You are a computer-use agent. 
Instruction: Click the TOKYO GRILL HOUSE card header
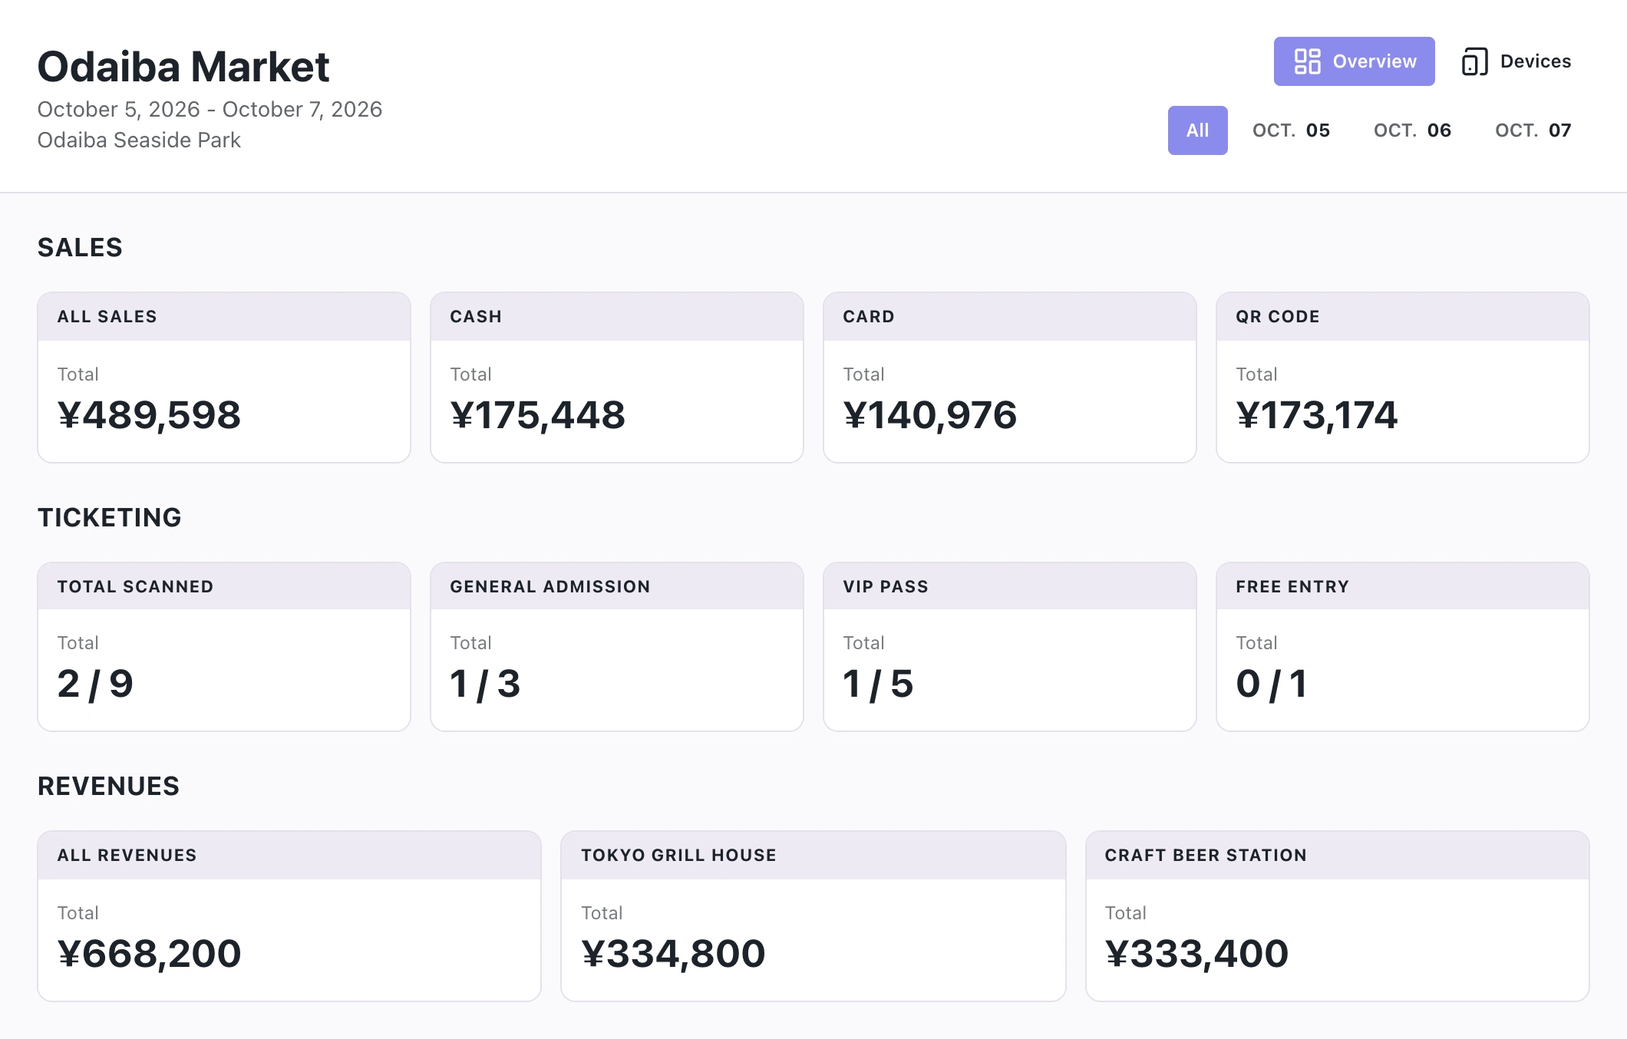pyautogui.click(x=813, y=856)
